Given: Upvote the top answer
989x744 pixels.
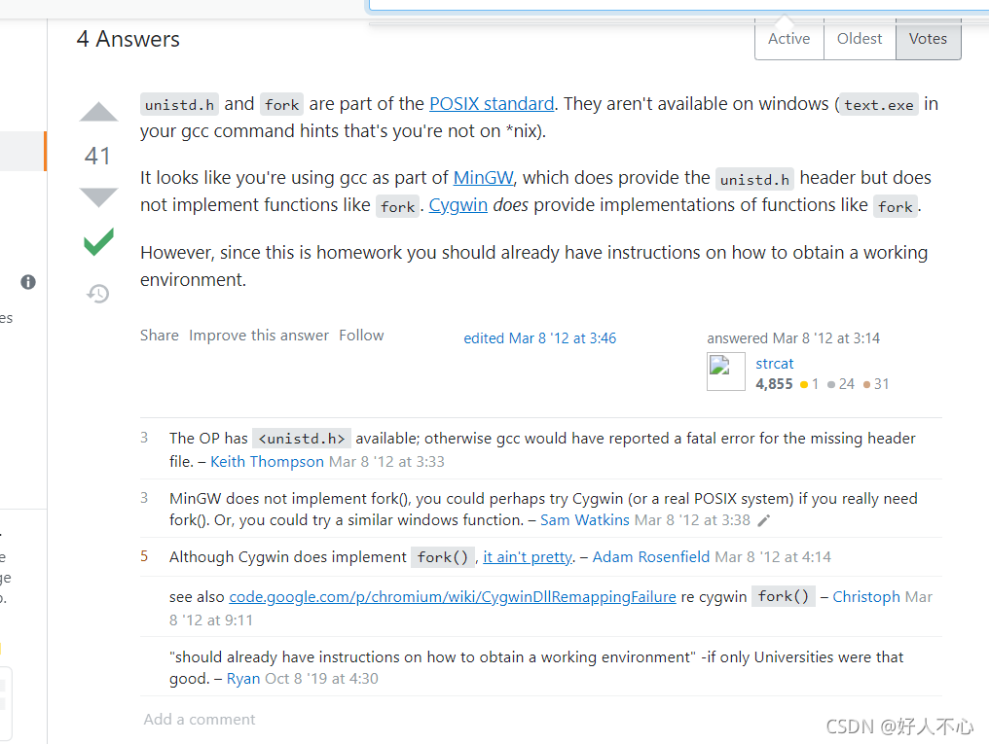Looking at the screenshot, I should click(x=97, y=112).
